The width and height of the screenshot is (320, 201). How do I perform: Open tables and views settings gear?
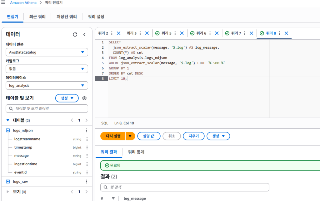click(x=84, y=98)
